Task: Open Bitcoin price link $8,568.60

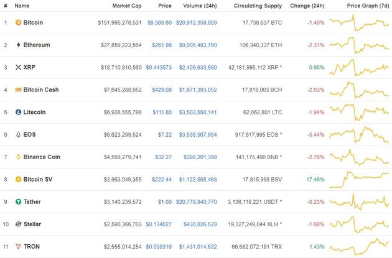Action: [x=159, y=23]
